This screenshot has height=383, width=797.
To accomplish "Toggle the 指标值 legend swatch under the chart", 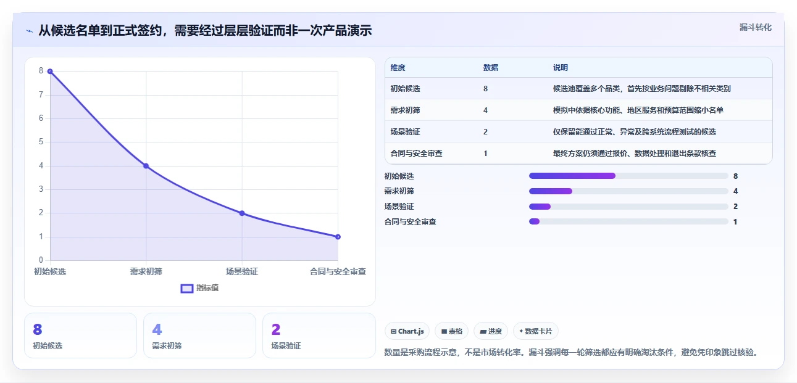I will (186, 288).
